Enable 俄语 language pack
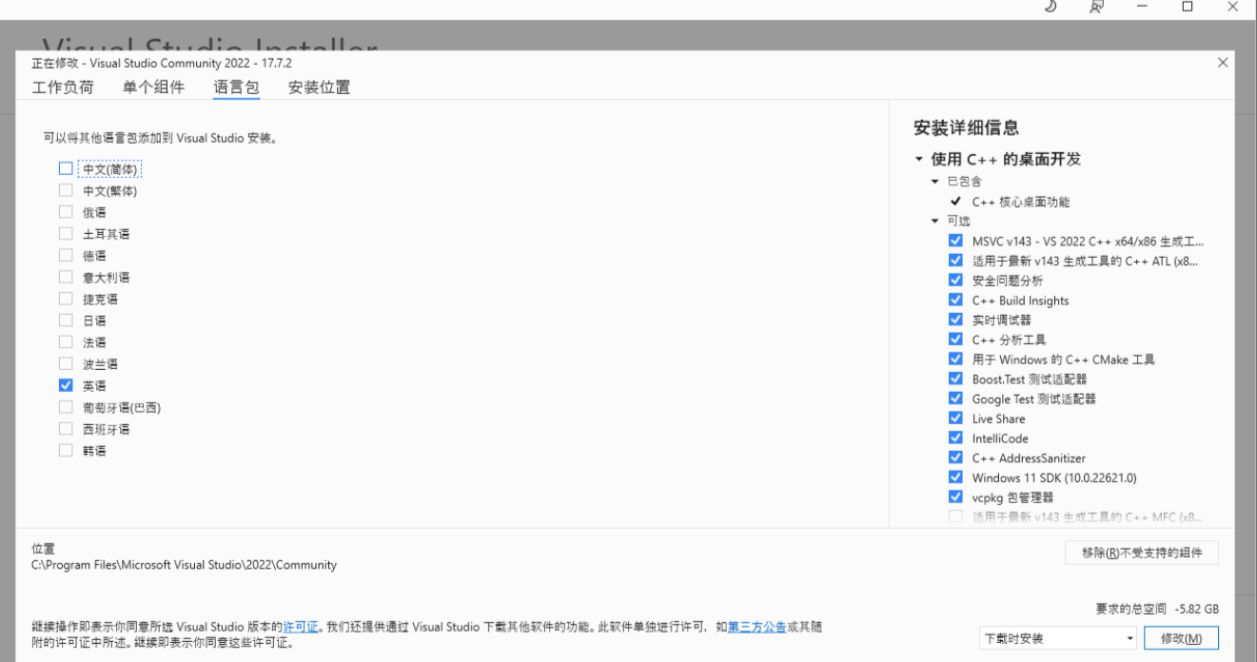The width and height of the screenshot is (1257, 662). click(x=66, y=212)
